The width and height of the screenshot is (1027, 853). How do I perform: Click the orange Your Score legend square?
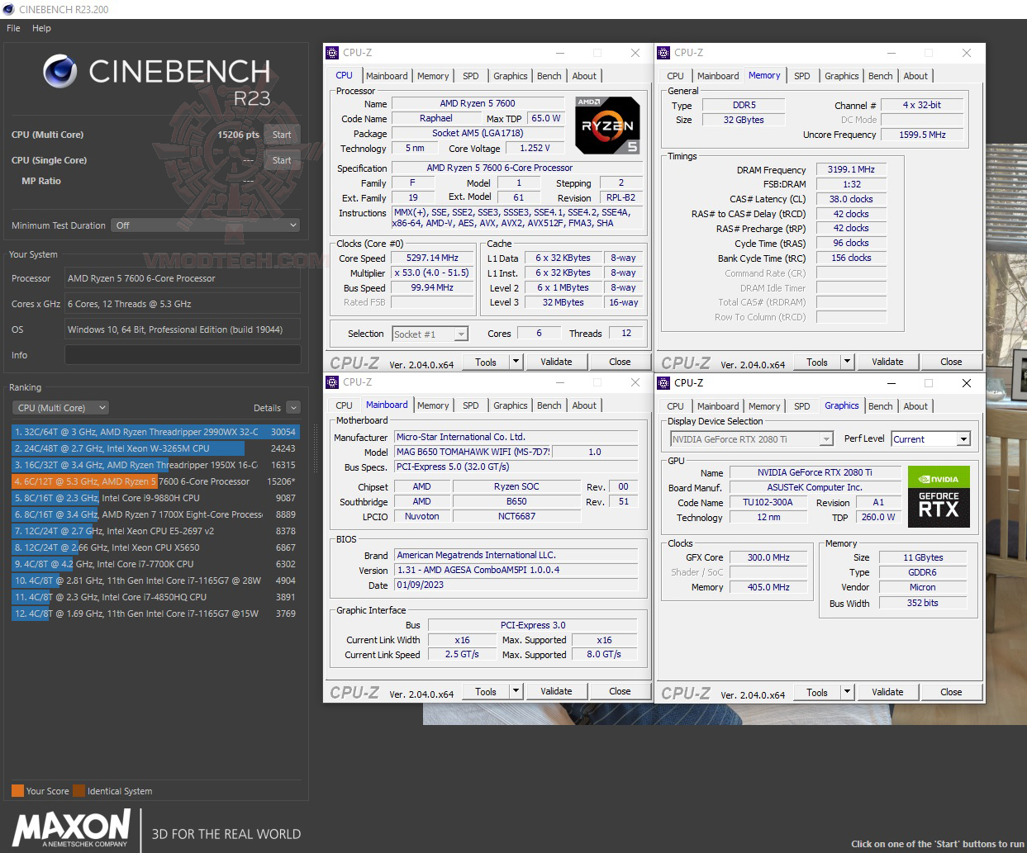coord(17,790)
